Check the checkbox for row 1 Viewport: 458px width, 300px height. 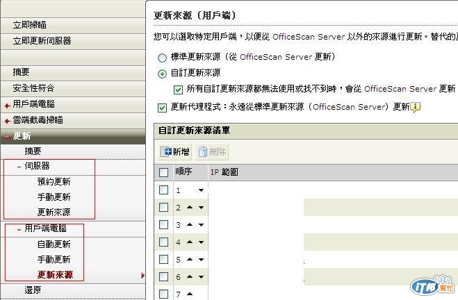(x=163, y=190)
